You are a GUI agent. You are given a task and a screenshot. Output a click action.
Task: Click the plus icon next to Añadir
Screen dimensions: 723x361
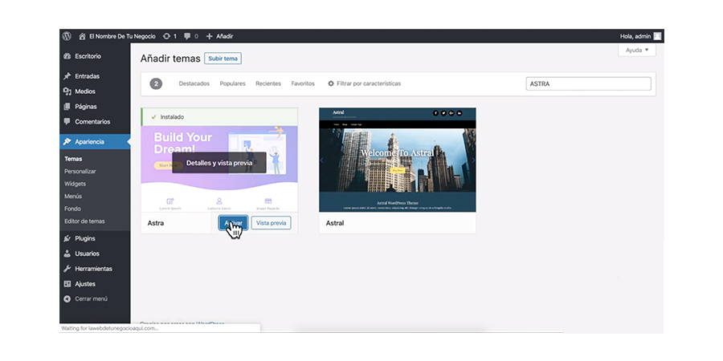210,36
